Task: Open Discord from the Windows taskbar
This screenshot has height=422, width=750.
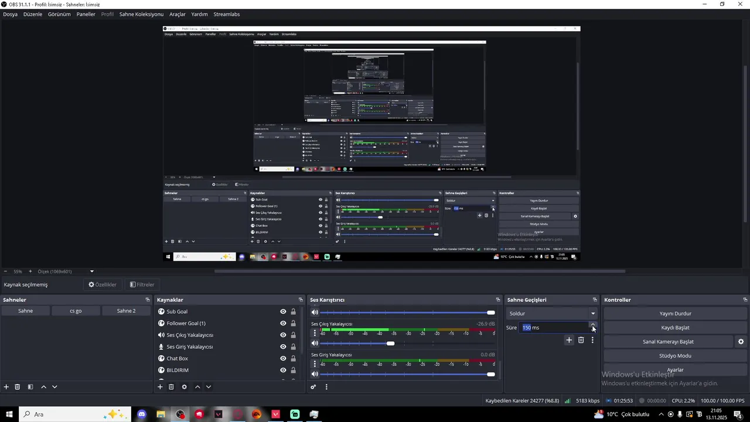Action: click(x=141, y=414)
